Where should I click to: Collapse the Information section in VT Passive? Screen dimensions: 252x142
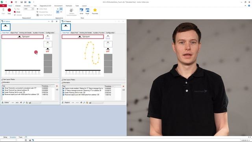[62, 82]
